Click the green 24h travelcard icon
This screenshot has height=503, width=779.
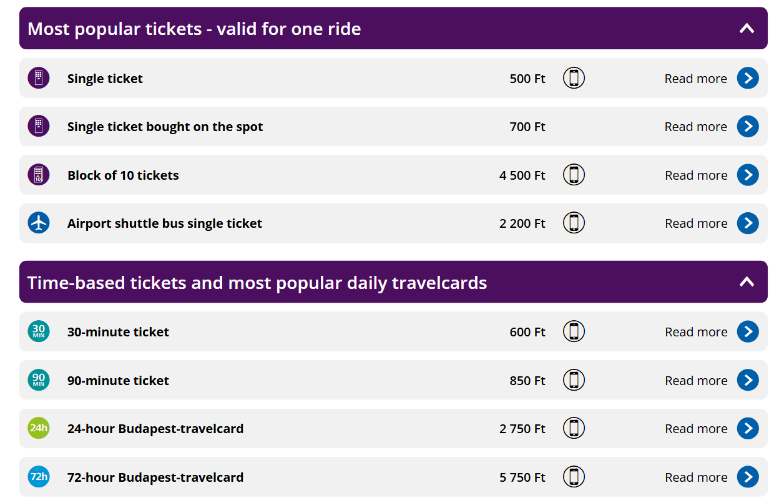39,428
